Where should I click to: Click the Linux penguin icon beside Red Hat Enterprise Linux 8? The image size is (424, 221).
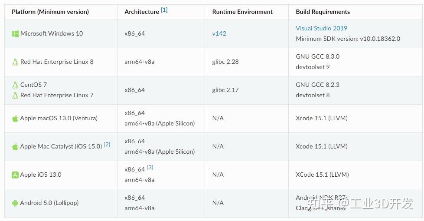point(15,62)
